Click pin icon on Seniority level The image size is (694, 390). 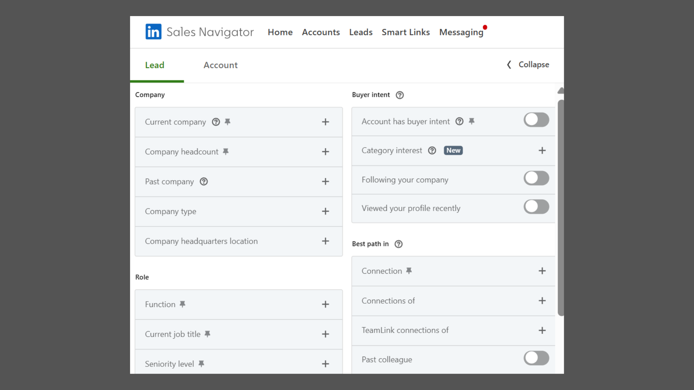(201, 364)
